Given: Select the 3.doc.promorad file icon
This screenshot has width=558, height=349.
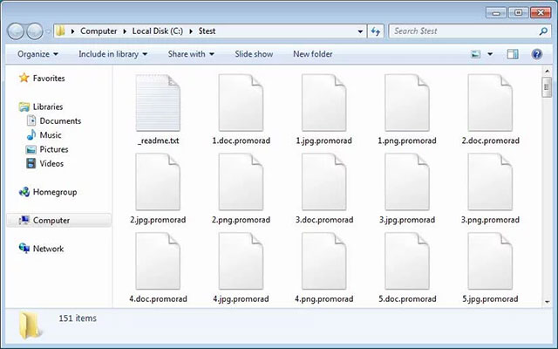Looking at the screenshot, I should [323, 182].
